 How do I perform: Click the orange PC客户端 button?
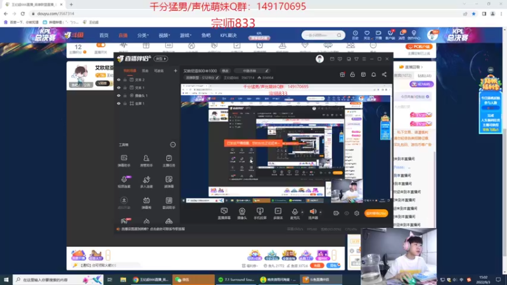click(419, 47)
